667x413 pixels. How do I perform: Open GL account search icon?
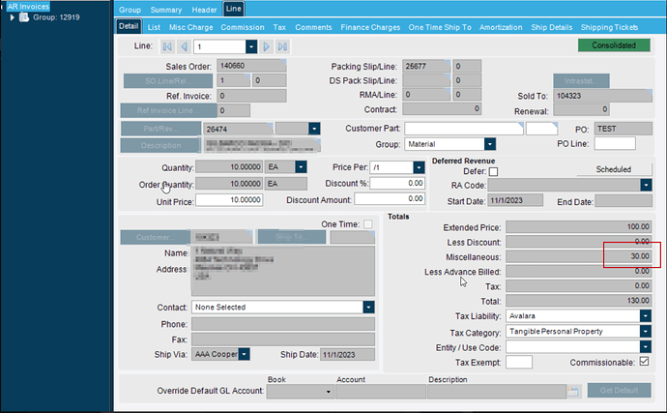click(573, 391)
